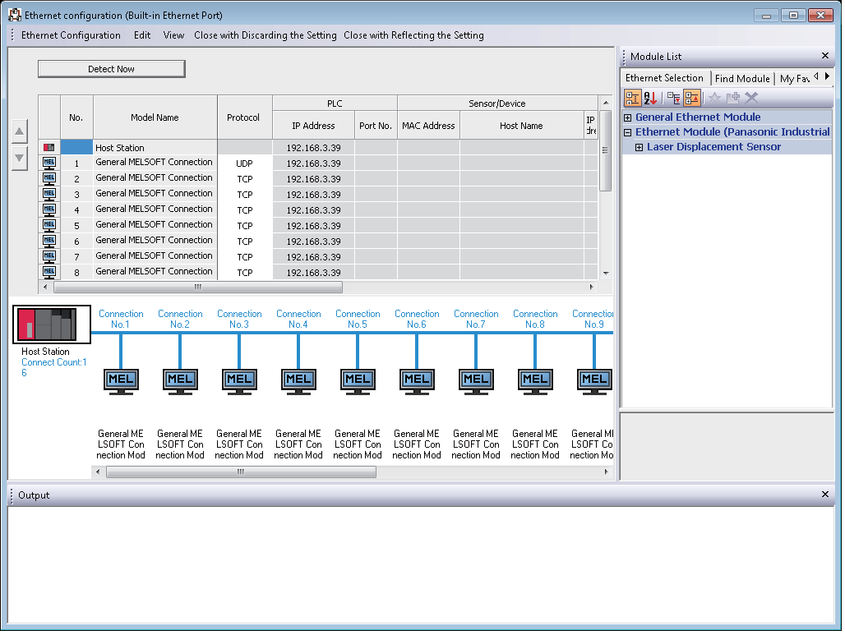Screen dimensions: 845x635
Task: Expand the General Ethernet Module tree node
Action: [x=628, y=117]
